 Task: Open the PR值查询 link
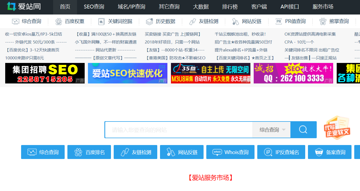[x=295, y=21]
